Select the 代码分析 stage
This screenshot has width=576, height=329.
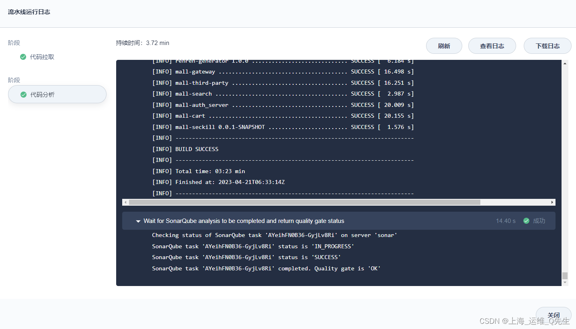pos(57,94)
